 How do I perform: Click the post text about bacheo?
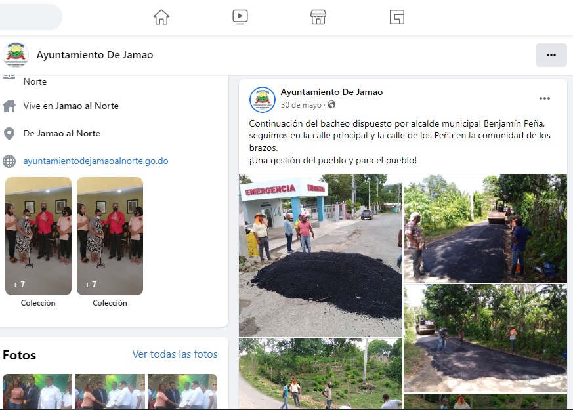pos(400,142)
